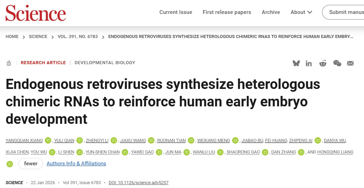Open author Hongqing Liang profile
Image resolution: width=364 pixels, height=188 pixels.
[x=335, y=152]
